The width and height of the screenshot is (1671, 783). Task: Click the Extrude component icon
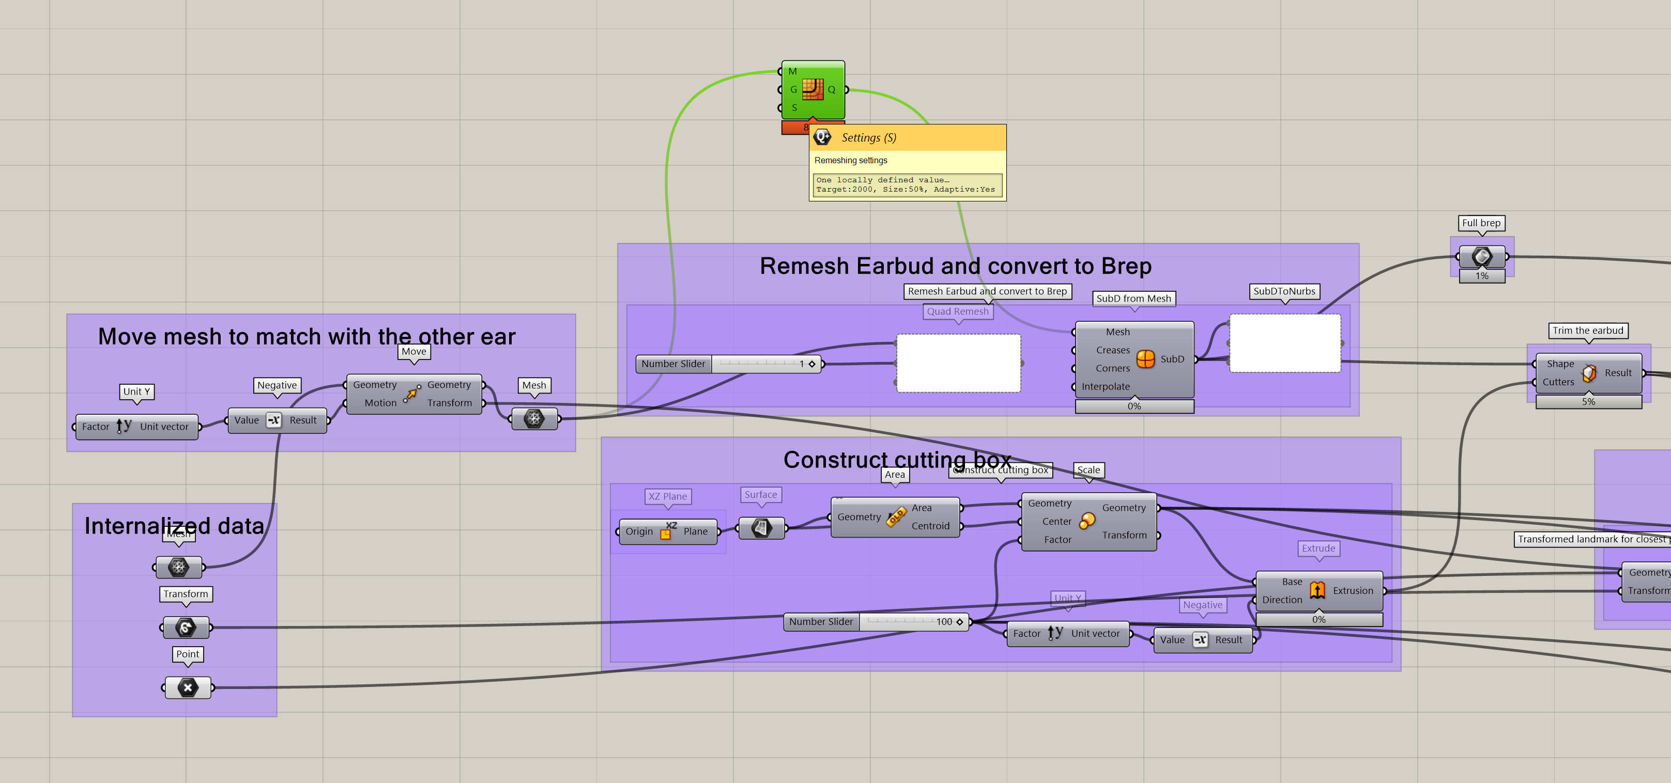(1317, 590)
